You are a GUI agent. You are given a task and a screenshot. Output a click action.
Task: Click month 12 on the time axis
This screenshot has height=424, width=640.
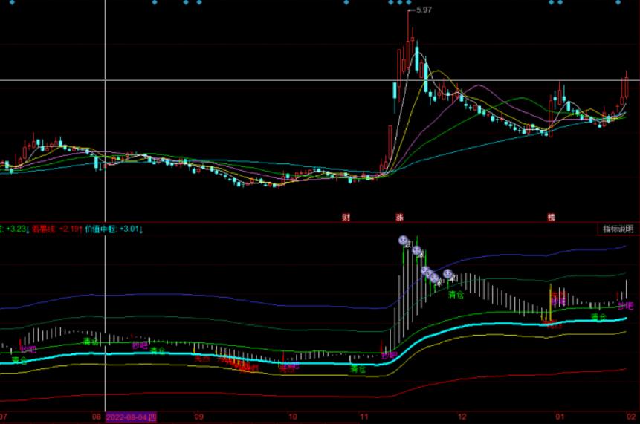tap(462, 417)
